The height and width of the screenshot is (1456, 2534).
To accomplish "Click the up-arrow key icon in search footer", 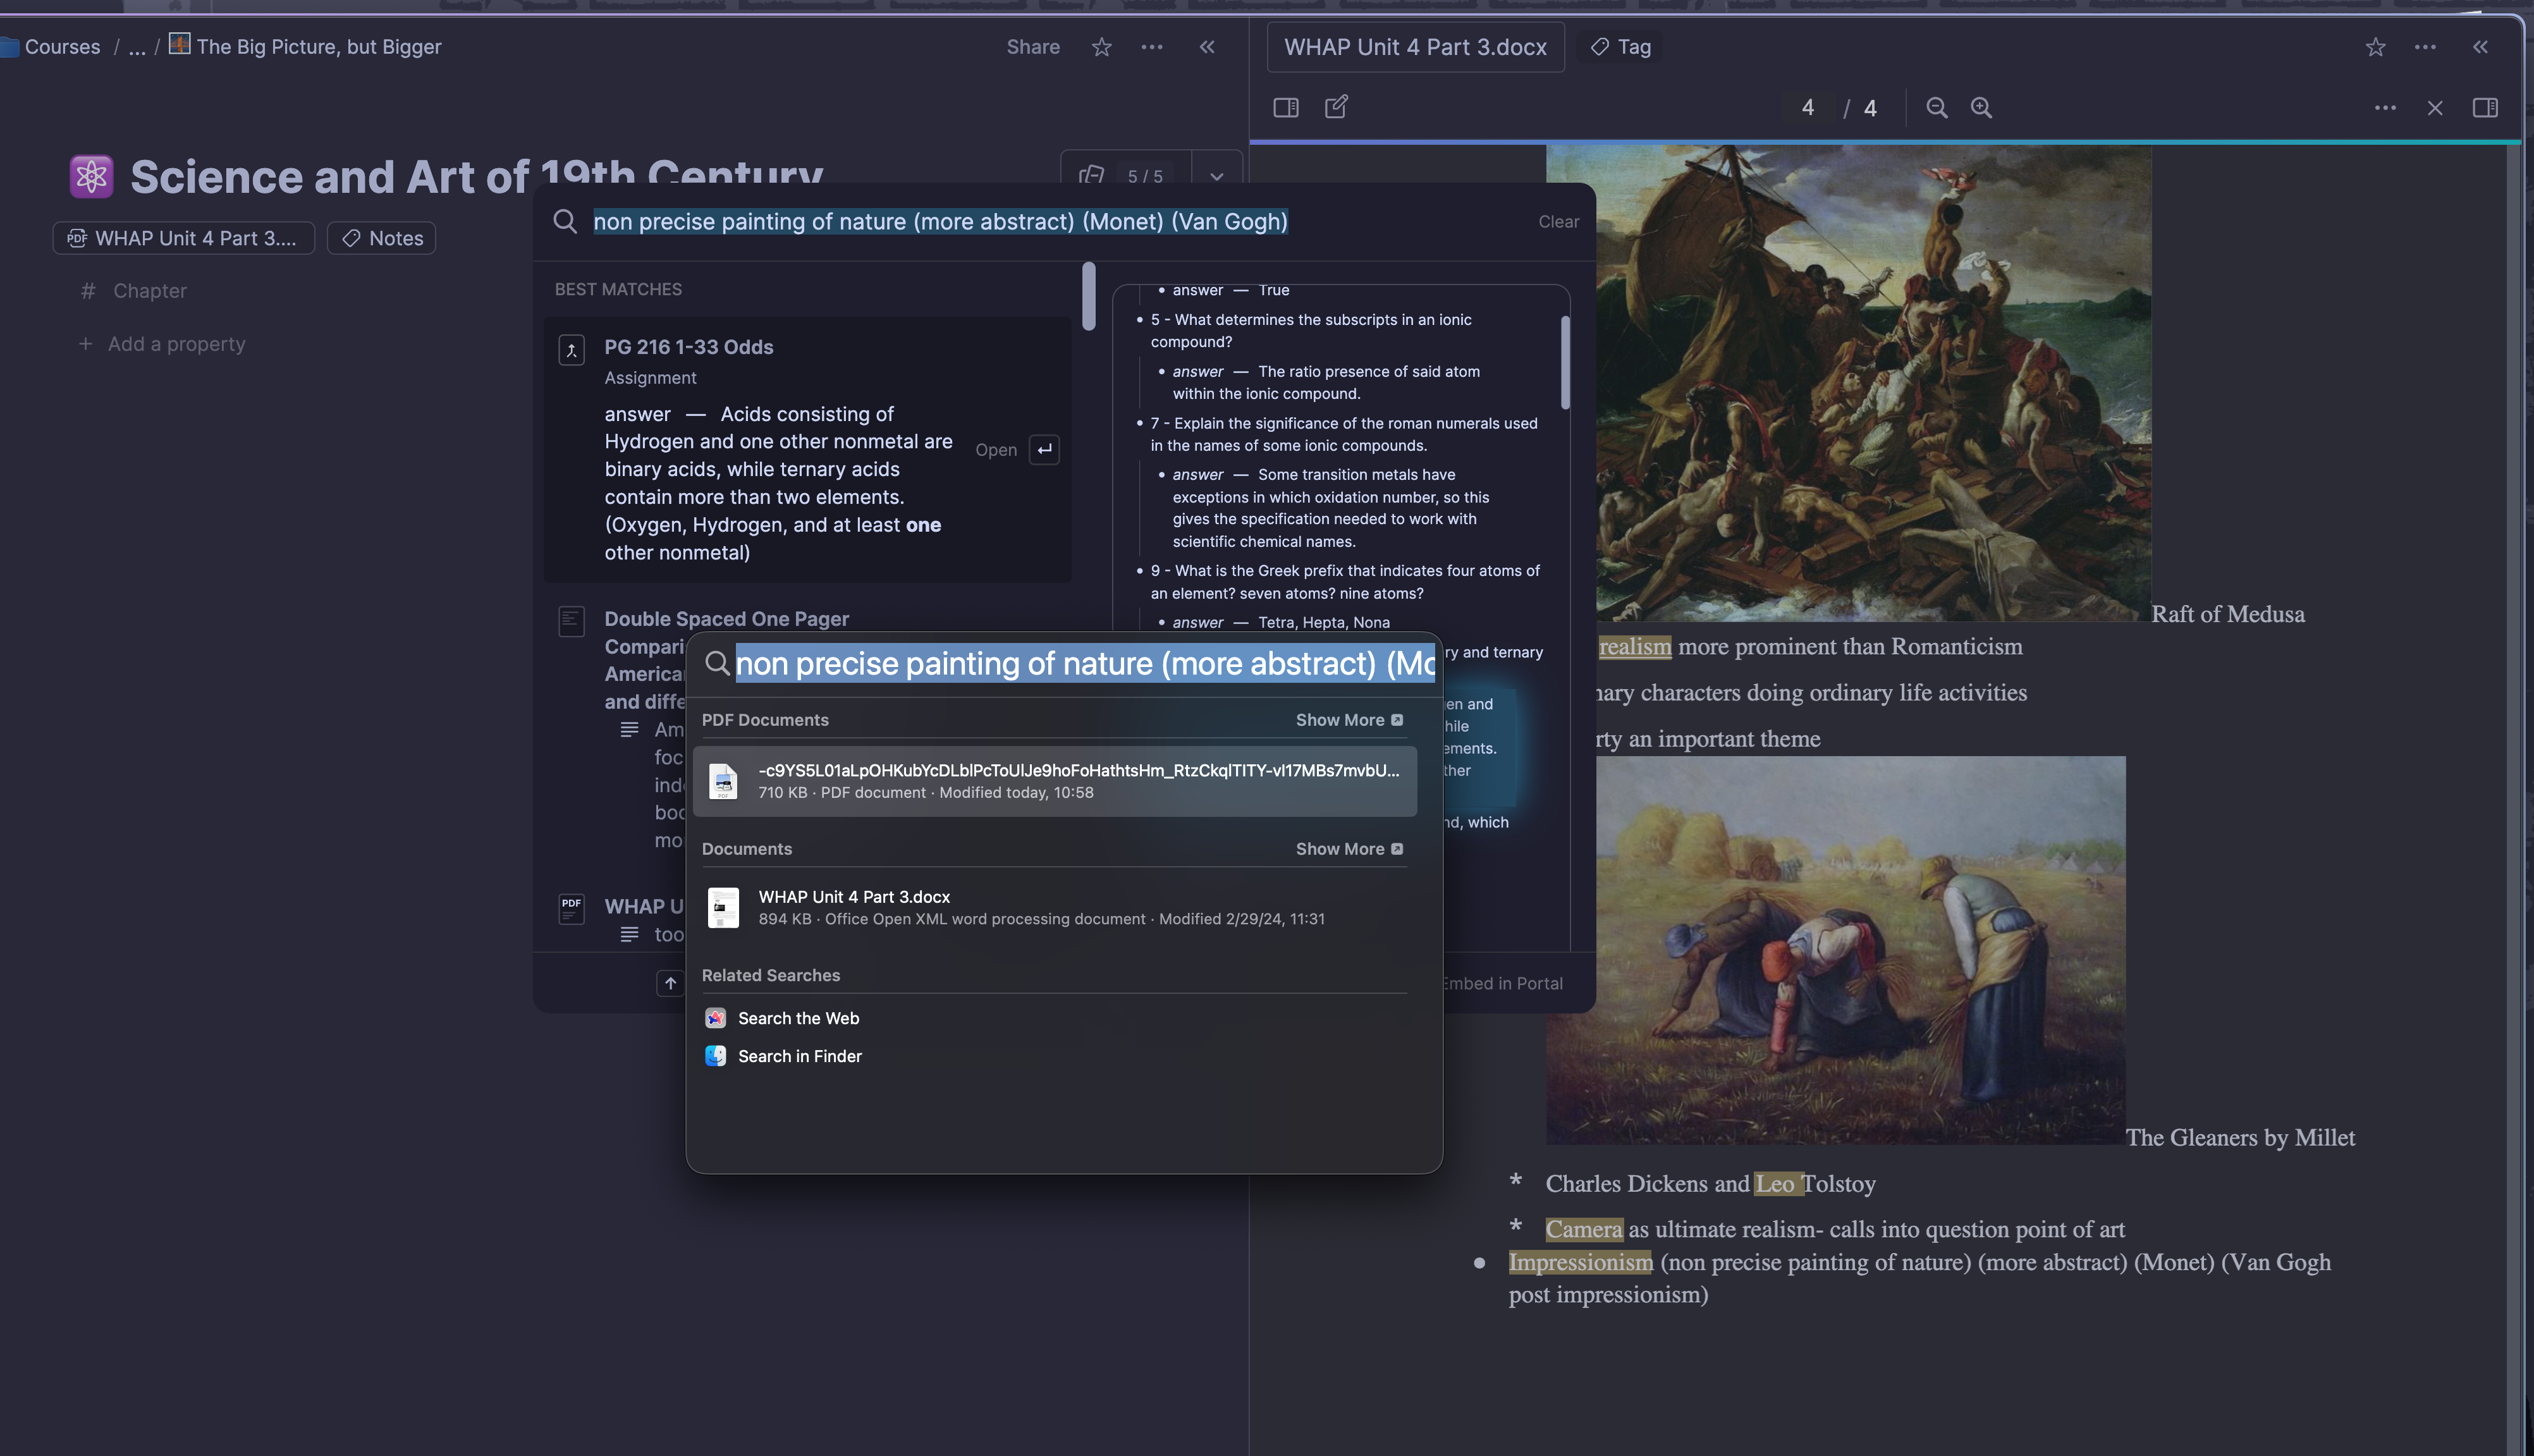I will coord(670,983).
